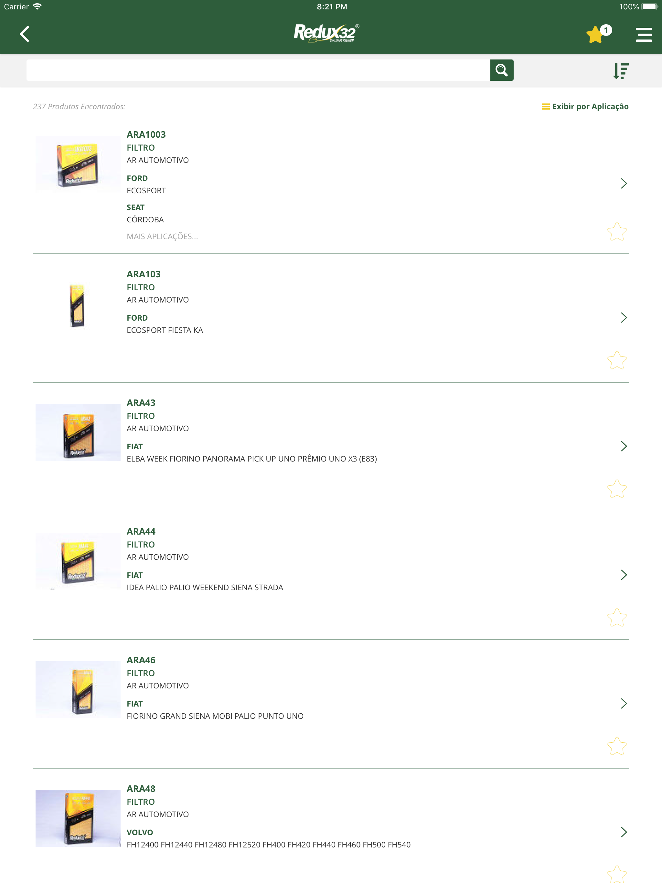The image size is (662, 883).
Task: Open the sort order icon
Action: tap(621, 71)
